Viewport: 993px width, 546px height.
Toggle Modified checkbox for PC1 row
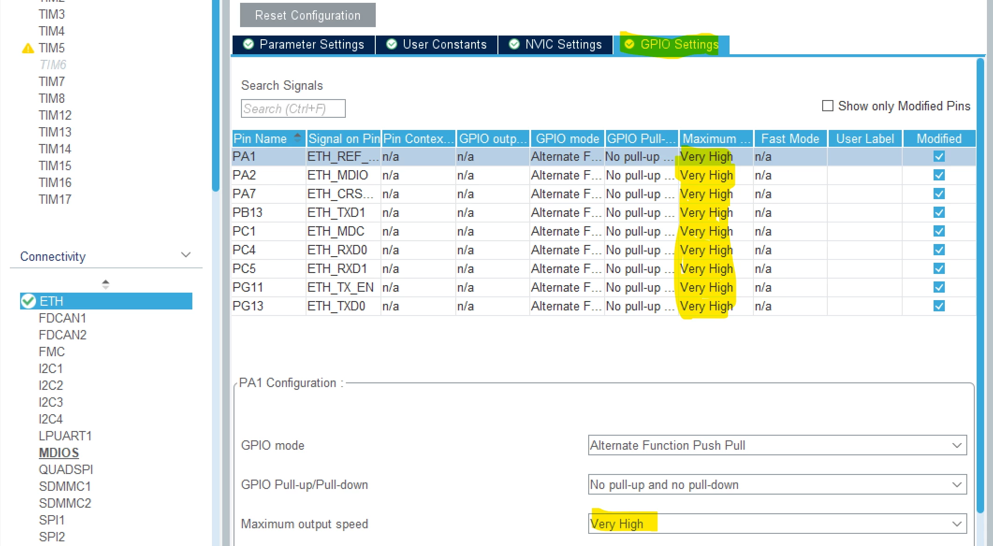click(939, 231)
